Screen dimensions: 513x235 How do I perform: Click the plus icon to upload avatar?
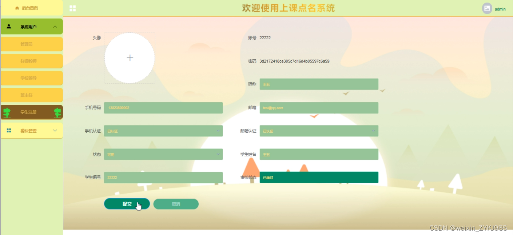click(x=130, y=58)
